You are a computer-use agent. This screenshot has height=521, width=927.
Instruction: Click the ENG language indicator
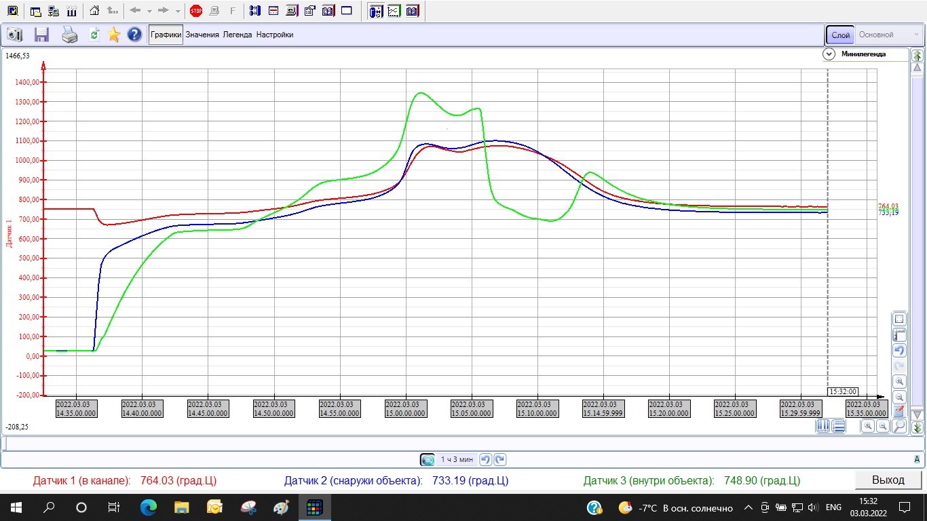pyautogui.click(x=833, y=507)
